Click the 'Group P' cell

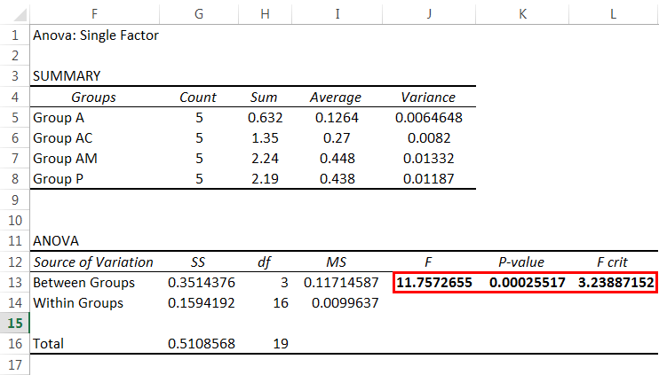coord(58,179)
